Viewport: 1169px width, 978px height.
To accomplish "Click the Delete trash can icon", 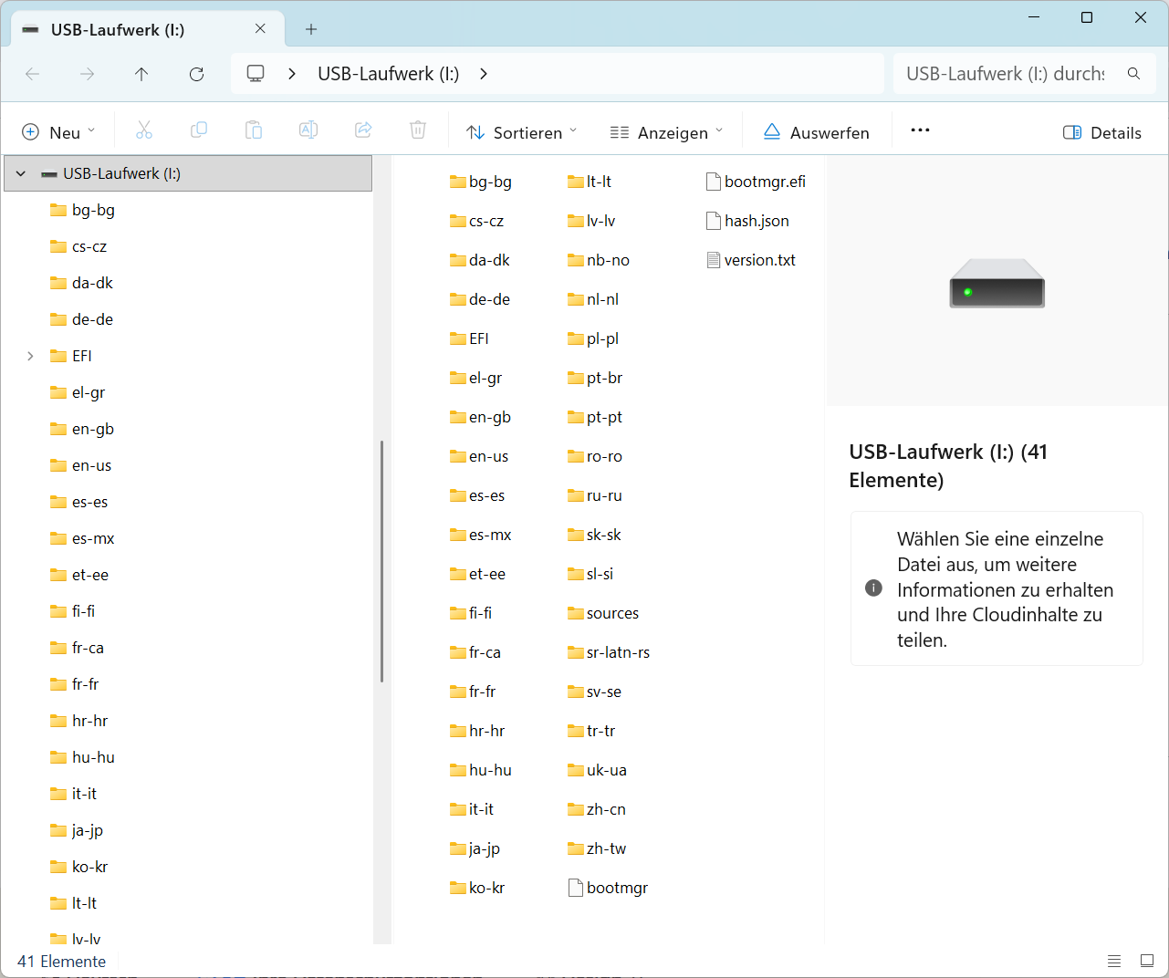I will tap(418, 130).
